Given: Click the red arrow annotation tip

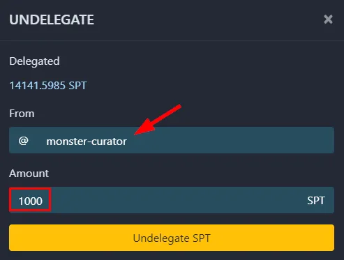Looking at the screenshot, I should [x=135, y=134].
